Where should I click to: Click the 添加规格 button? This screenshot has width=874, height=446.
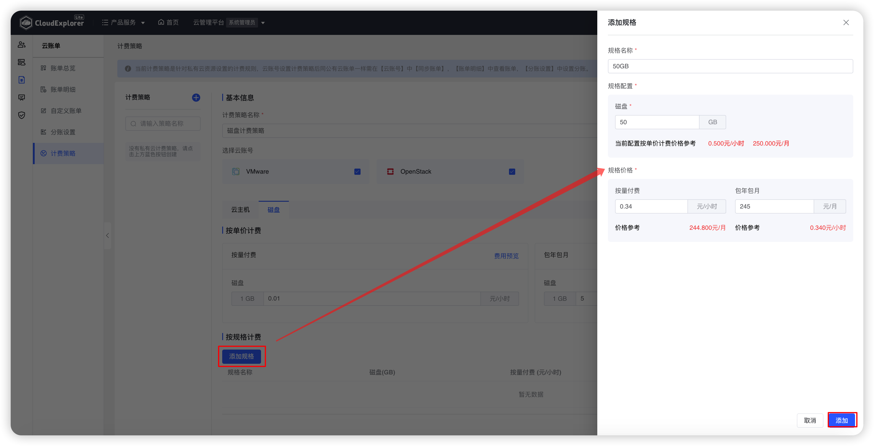pyautogui.click(x=241, y=356)
